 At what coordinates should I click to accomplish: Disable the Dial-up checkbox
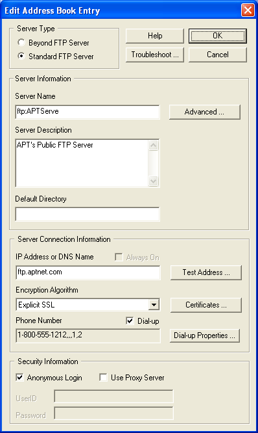[x=130, y=321]
